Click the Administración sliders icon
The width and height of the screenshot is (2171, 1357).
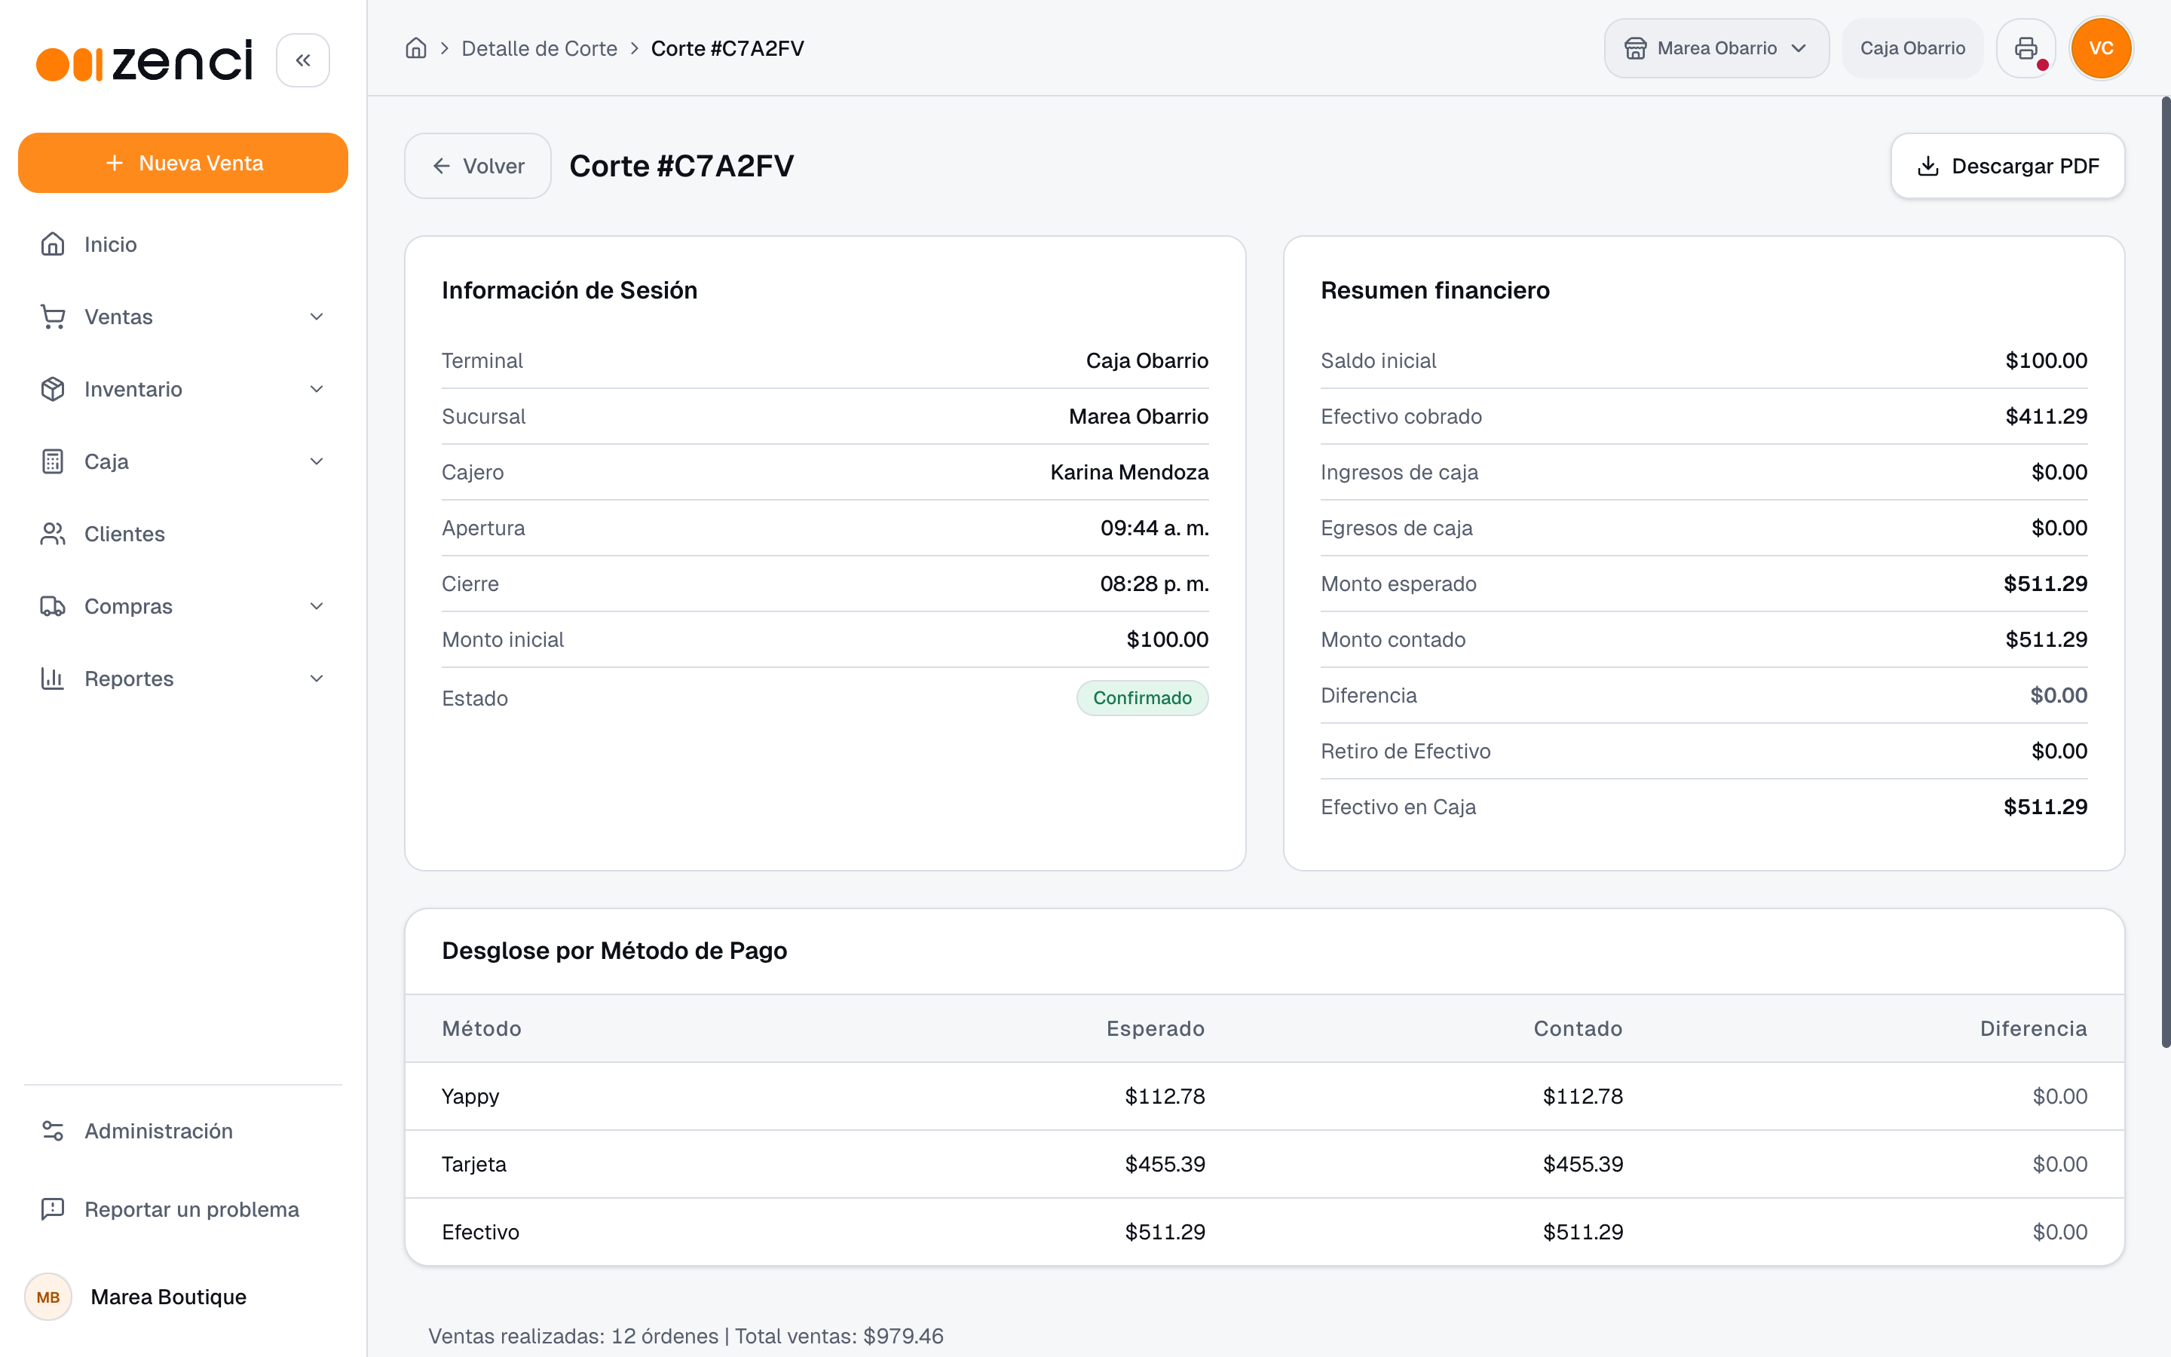coord(53,1131)
